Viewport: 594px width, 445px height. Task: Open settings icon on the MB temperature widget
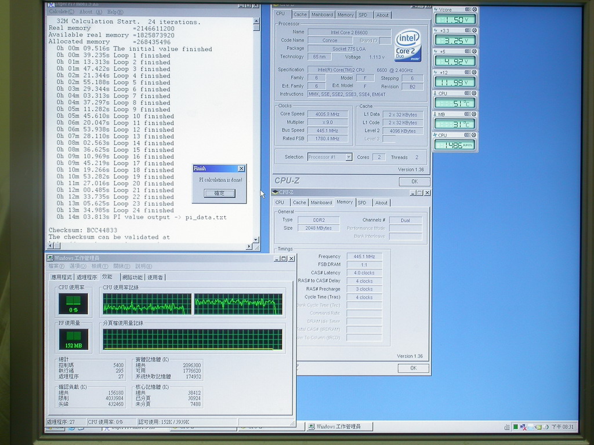coord(468,114)
